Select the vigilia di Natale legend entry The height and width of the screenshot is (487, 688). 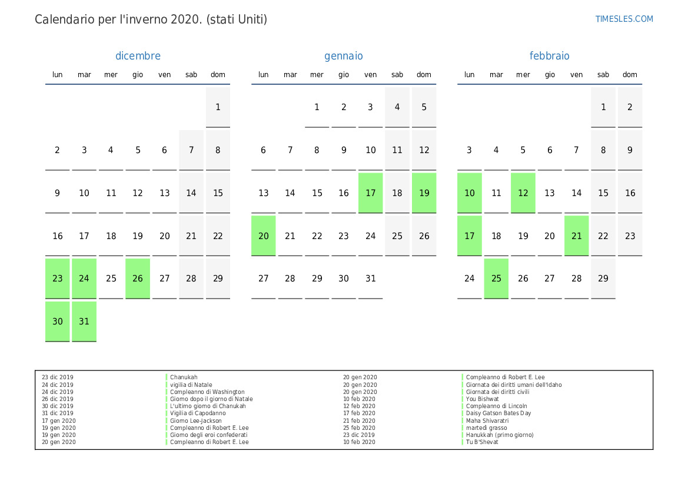click(191, 385)
